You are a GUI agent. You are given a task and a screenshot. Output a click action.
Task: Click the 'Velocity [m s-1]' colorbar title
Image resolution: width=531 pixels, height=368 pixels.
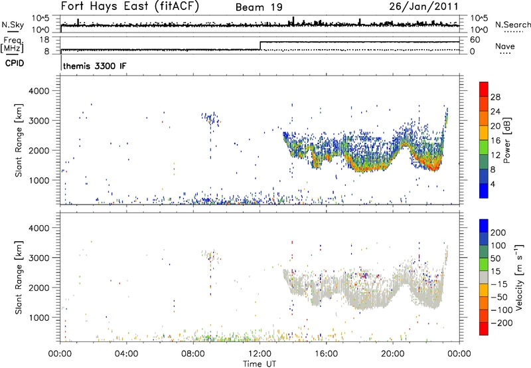coord(519,277)
